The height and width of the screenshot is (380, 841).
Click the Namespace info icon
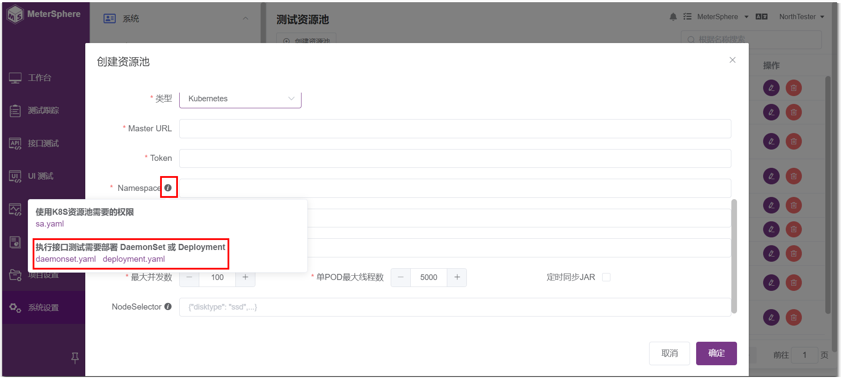(x=168, y=188)
